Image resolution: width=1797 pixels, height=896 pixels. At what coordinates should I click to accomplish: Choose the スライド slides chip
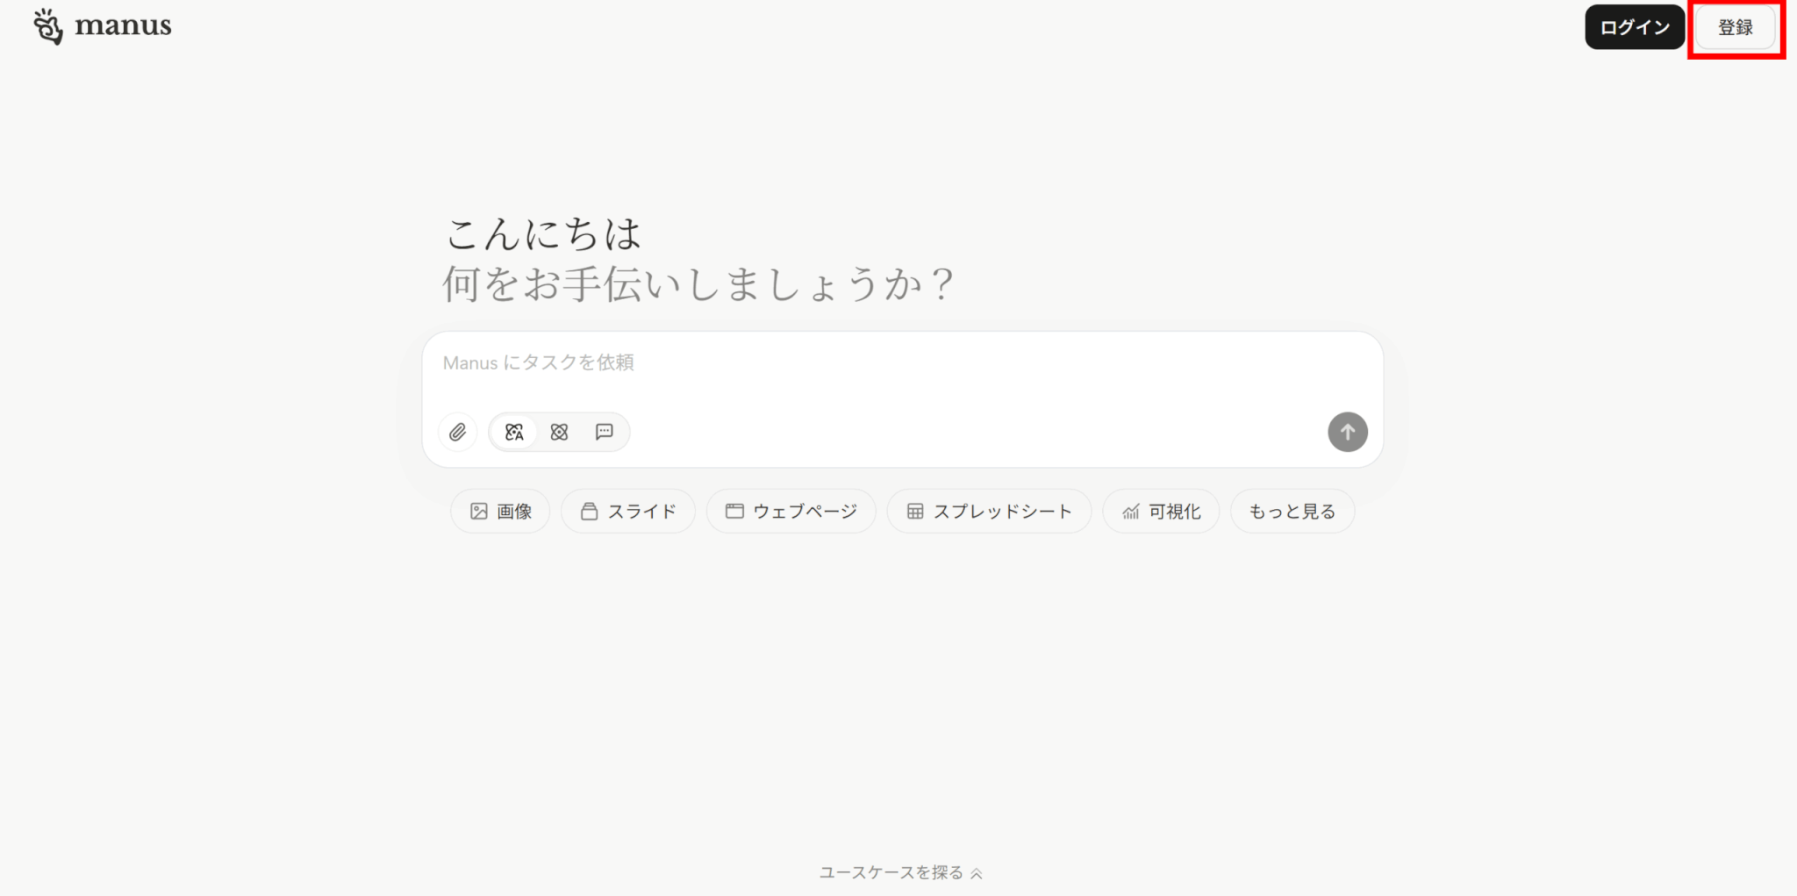coord(628,511)
